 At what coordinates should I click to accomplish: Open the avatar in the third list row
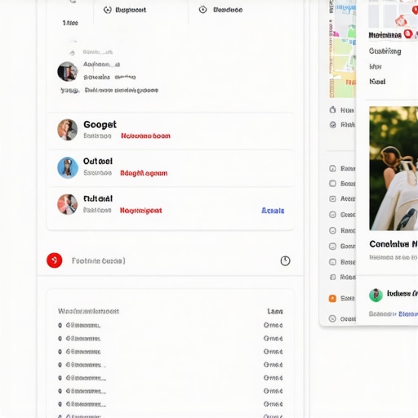point(68,204)
